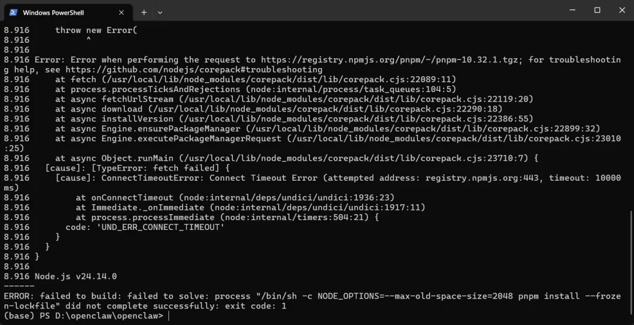
Task: Maximize the terminal window
Action: 597,10
